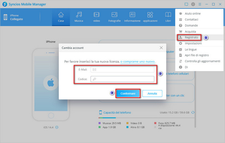Image resolution: width=225 pixels, height=143 pixels.
Task: Close the Cambia account dialog
Action: pos(161,48)
